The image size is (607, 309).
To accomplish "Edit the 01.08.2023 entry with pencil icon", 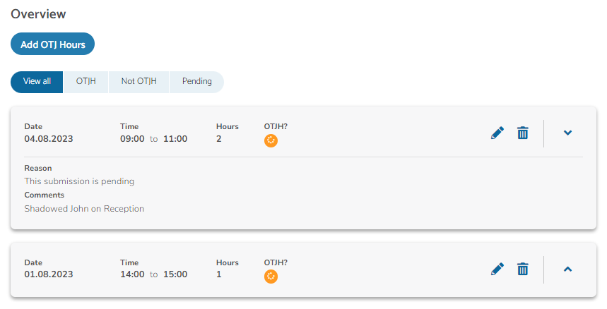I will (x=497, y=269).
